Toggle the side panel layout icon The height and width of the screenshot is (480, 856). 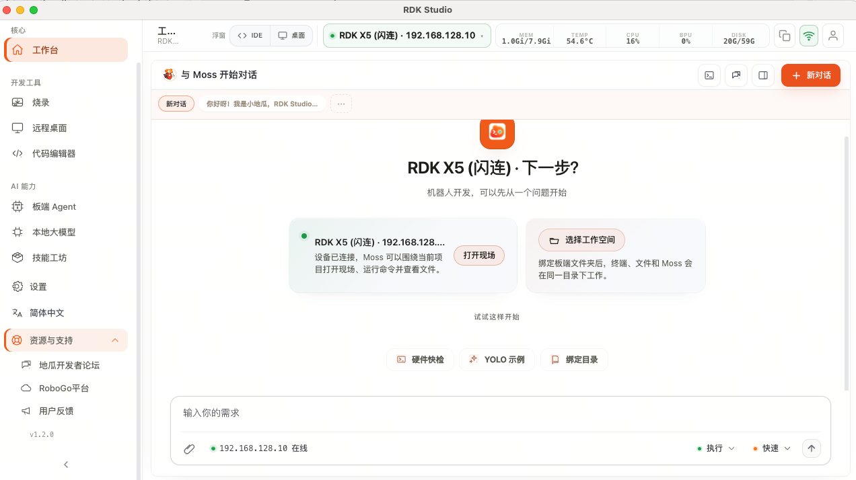tap(763, 75)
